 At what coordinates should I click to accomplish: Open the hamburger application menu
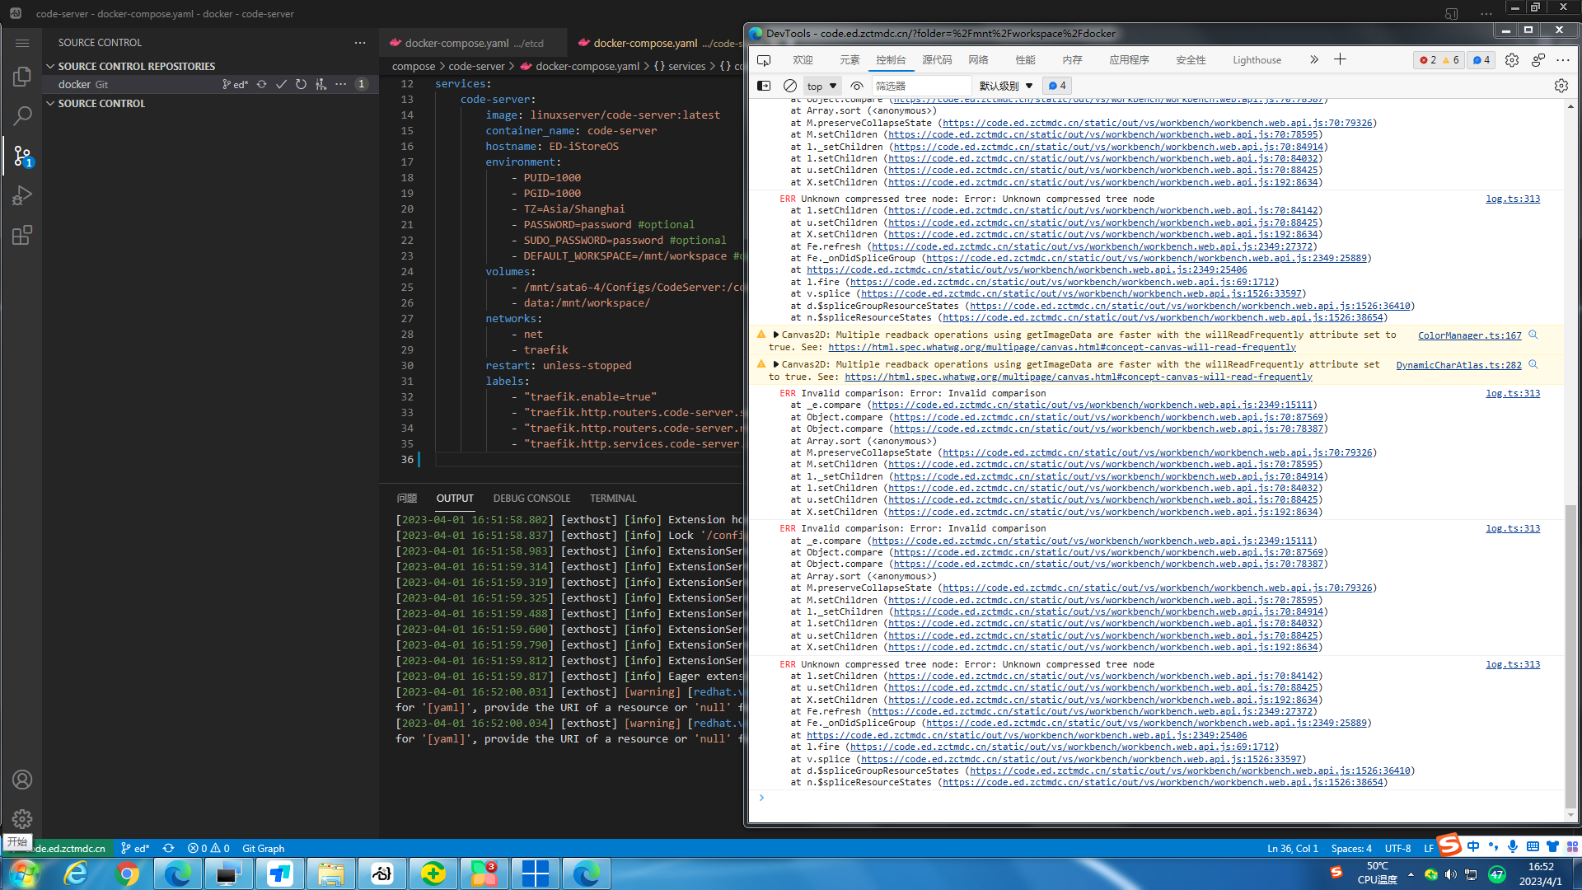coord(22,43)
